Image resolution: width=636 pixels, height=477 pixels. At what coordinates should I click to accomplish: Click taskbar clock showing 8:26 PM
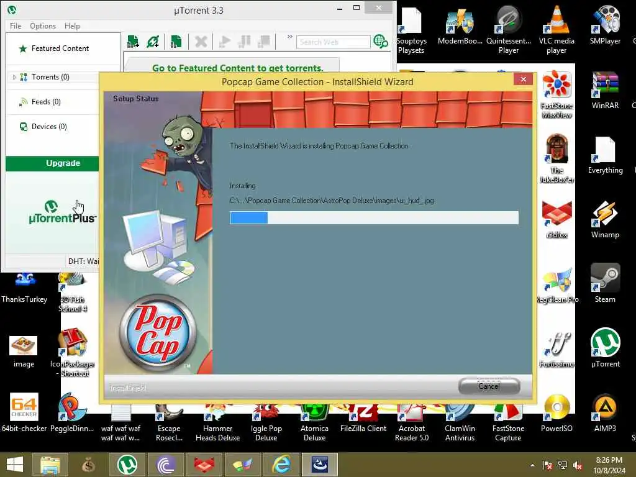coord(609,465)
